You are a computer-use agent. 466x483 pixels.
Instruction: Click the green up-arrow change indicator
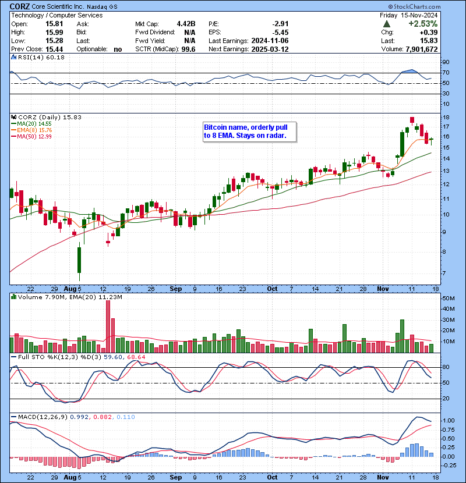386,24
